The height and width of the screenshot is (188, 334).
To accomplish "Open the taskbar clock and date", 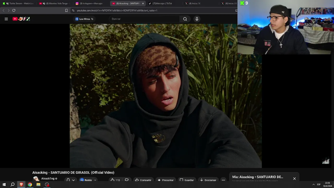I will coord(327,185).
